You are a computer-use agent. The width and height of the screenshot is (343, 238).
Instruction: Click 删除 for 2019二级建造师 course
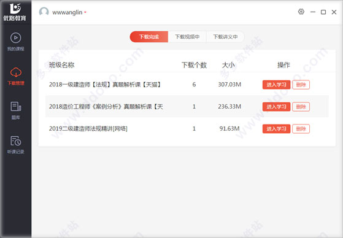(x=301, y=129)
